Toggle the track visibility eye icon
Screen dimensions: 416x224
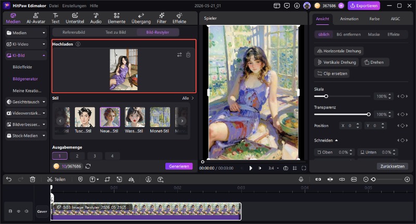click(19, 212)
